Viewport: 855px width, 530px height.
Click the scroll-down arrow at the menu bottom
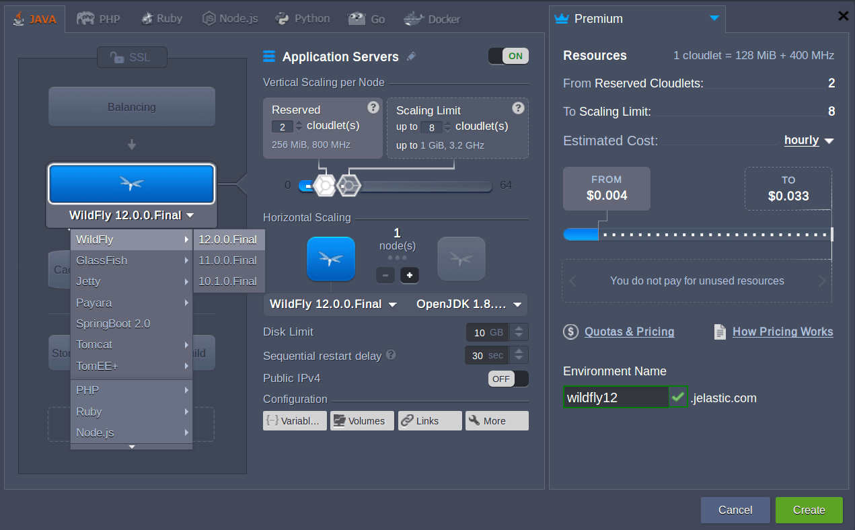(x=132, y=447)
